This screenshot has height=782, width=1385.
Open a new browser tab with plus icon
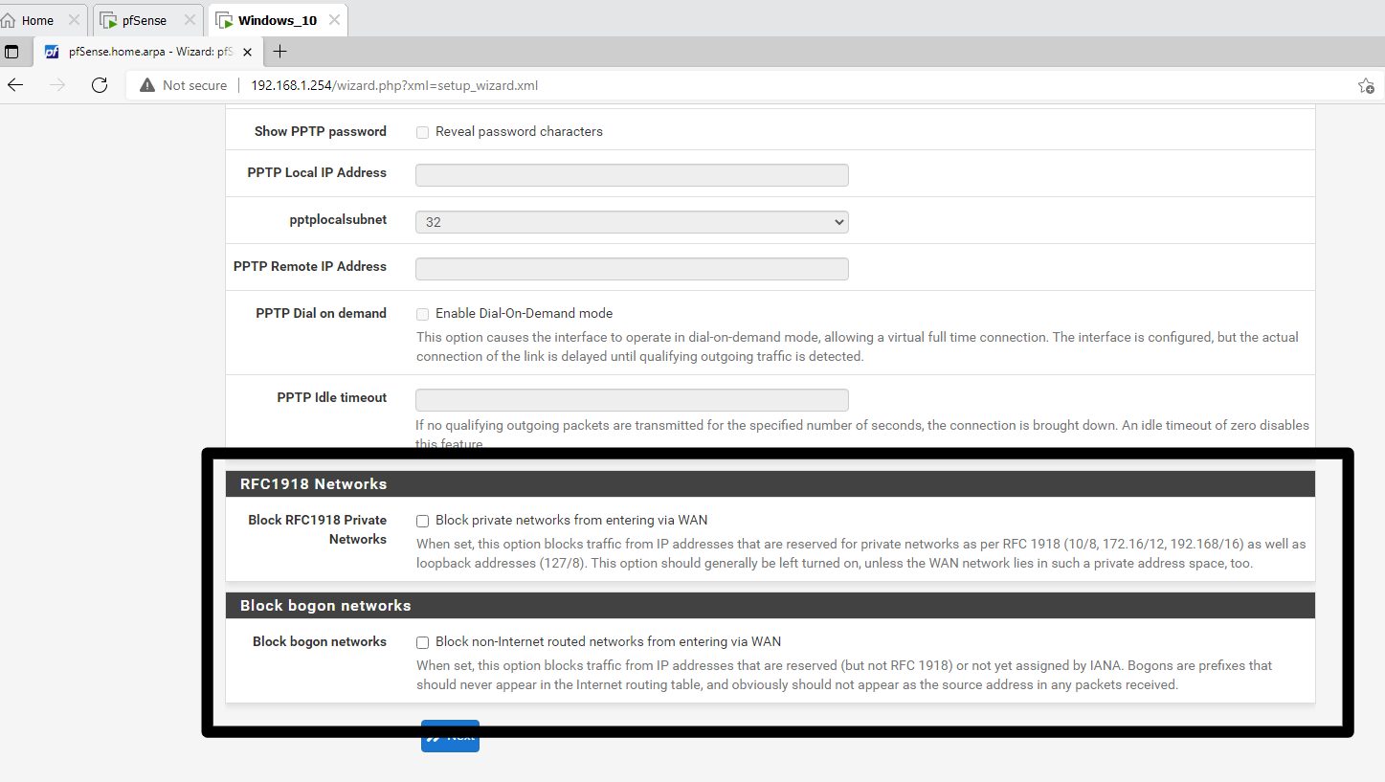click(x=280, y=52)
